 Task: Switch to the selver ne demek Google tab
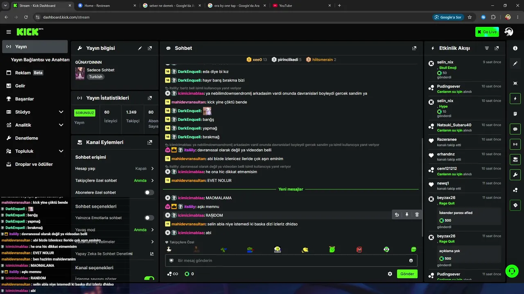click(x=172, y=6)
